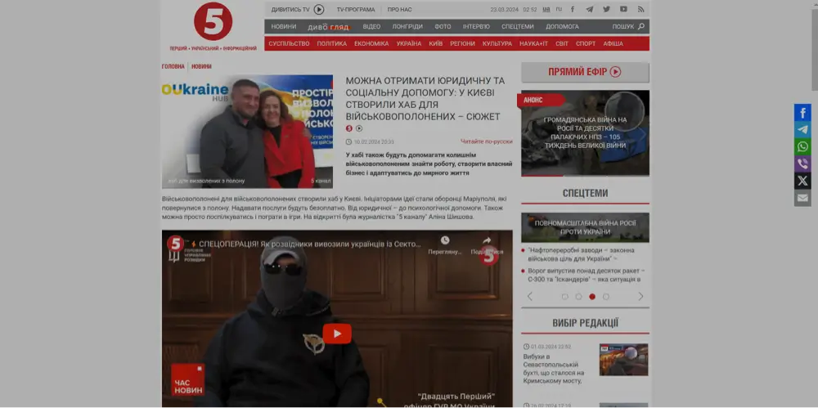Go to next Спецтеми slide arrow
818x408 pixels.
tap(640, 297)
